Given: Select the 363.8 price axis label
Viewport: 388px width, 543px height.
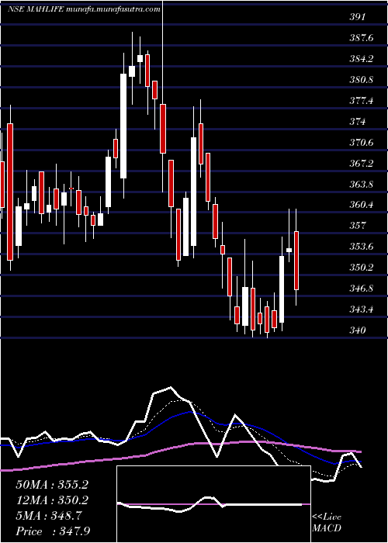Looking at the screenshot, I should 362,185.
